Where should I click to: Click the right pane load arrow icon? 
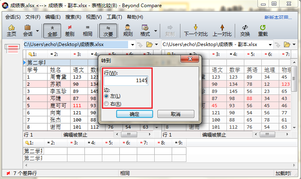[x=278, y=45]
